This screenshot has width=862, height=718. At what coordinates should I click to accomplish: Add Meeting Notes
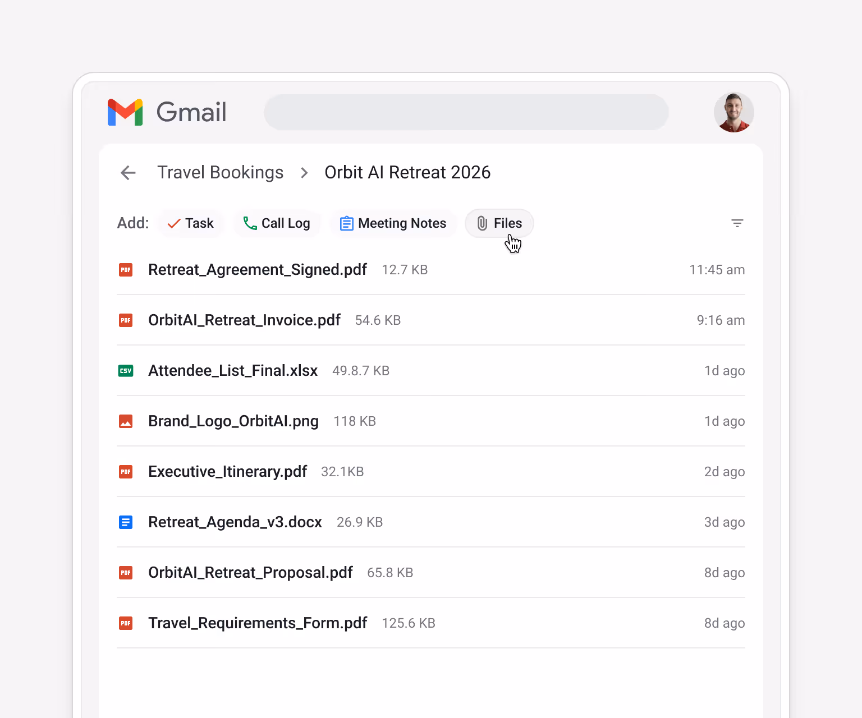(x=393, y=223)
